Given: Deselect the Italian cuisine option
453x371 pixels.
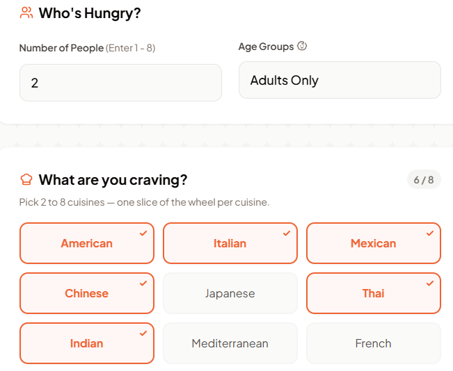Looking at the screenshot, I should (x=230, y=243).
